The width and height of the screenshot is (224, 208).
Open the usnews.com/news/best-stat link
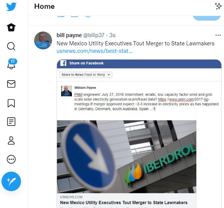tap(94, 51)
